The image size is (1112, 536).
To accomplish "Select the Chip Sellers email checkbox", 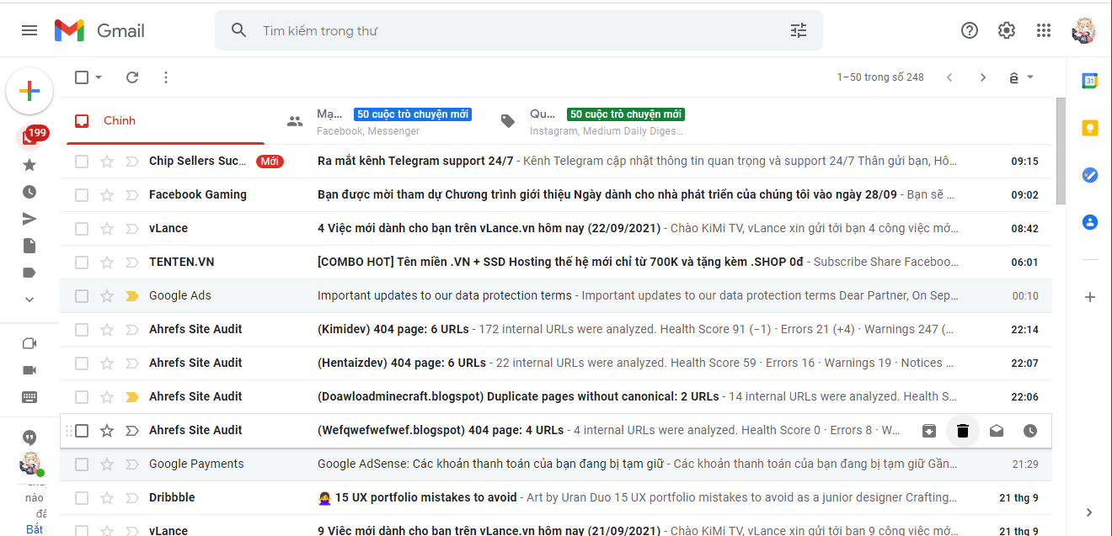I will (x=82, y=161).
